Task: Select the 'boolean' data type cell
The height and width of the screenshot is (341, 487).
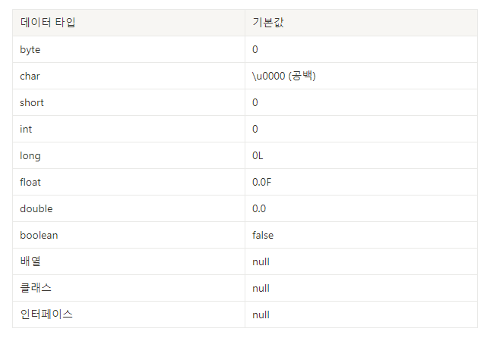Action: point(128,235)
